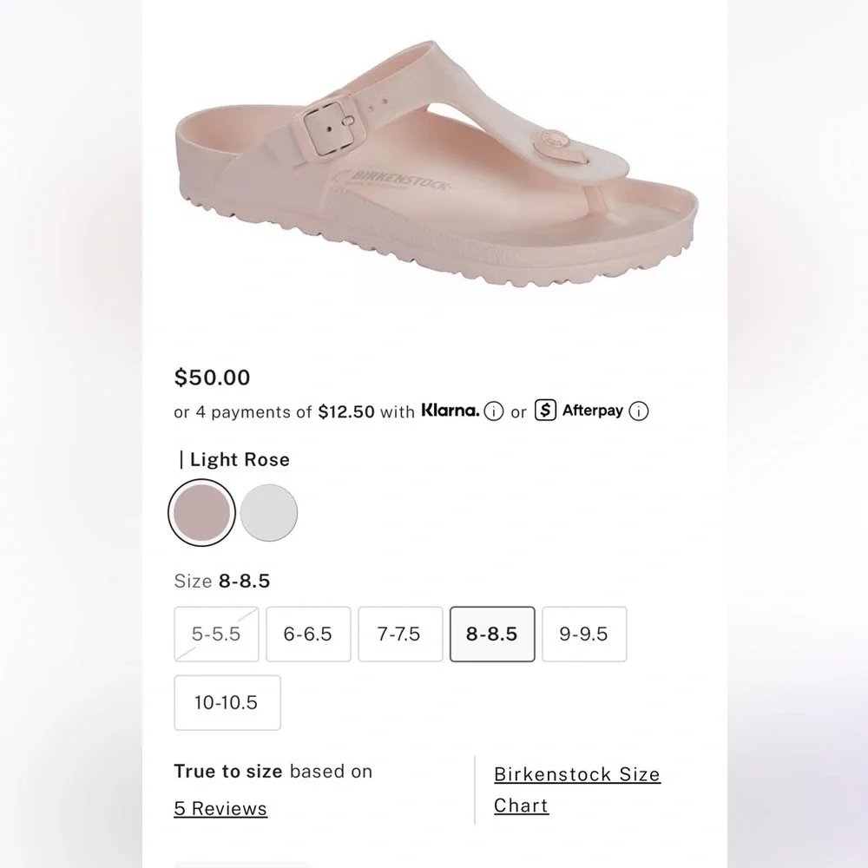Open the Afterpay info tooltip
The height and width of the screenshot is (868, 868).
[x=639, y=411]
